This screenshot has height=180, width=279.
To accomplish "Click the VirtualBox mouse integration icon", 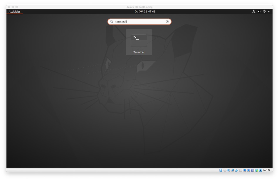I will tap(256, 170).
